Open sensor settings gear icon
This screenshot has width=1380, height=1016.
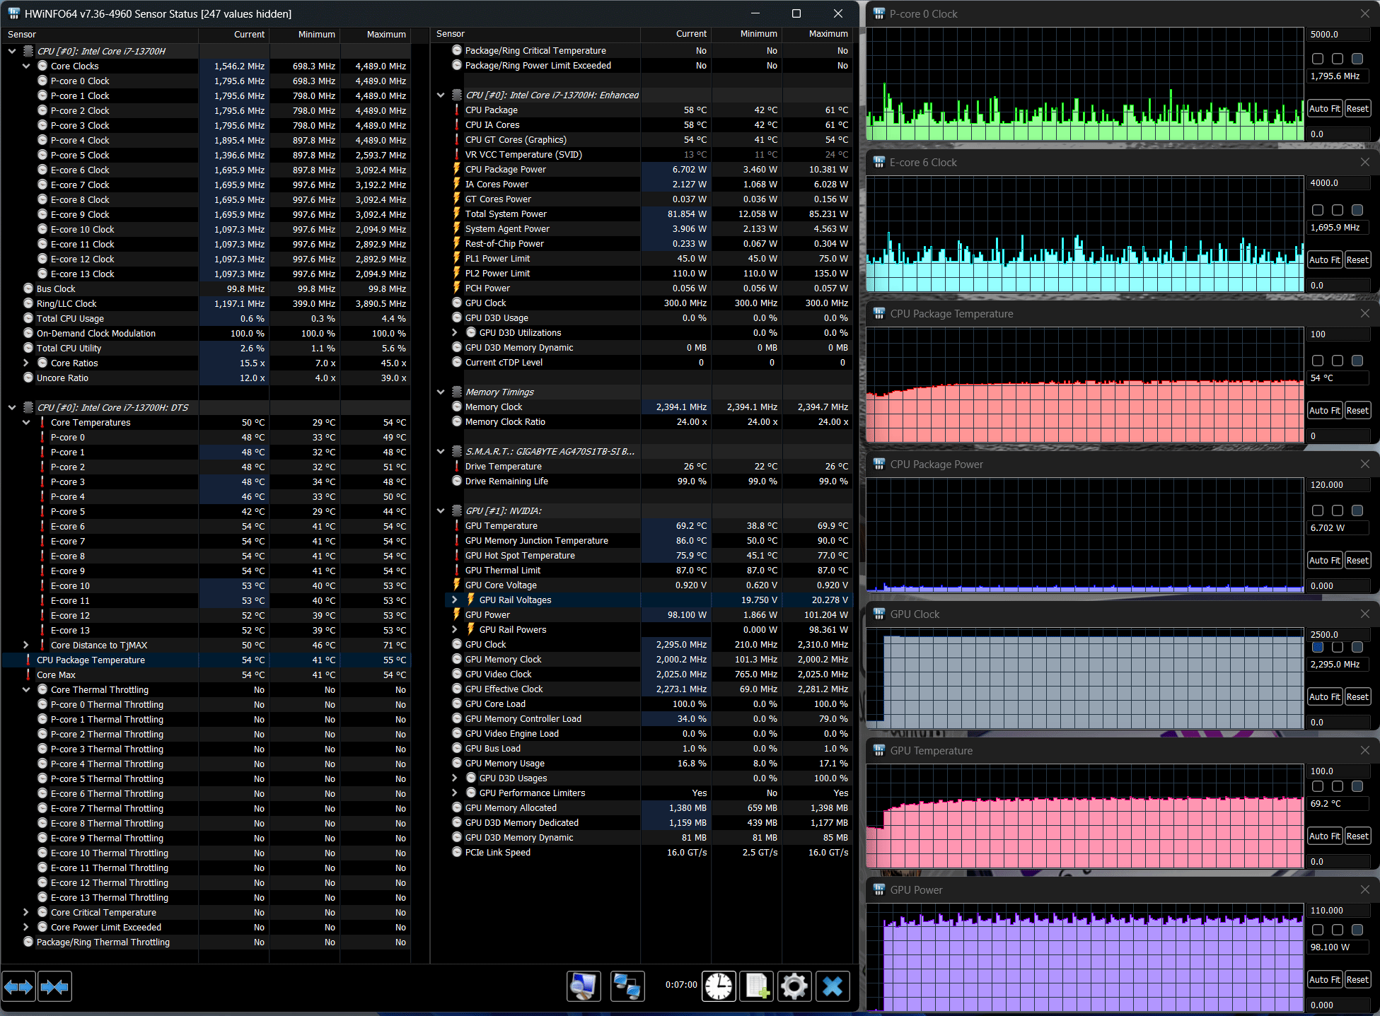(794, 986)
